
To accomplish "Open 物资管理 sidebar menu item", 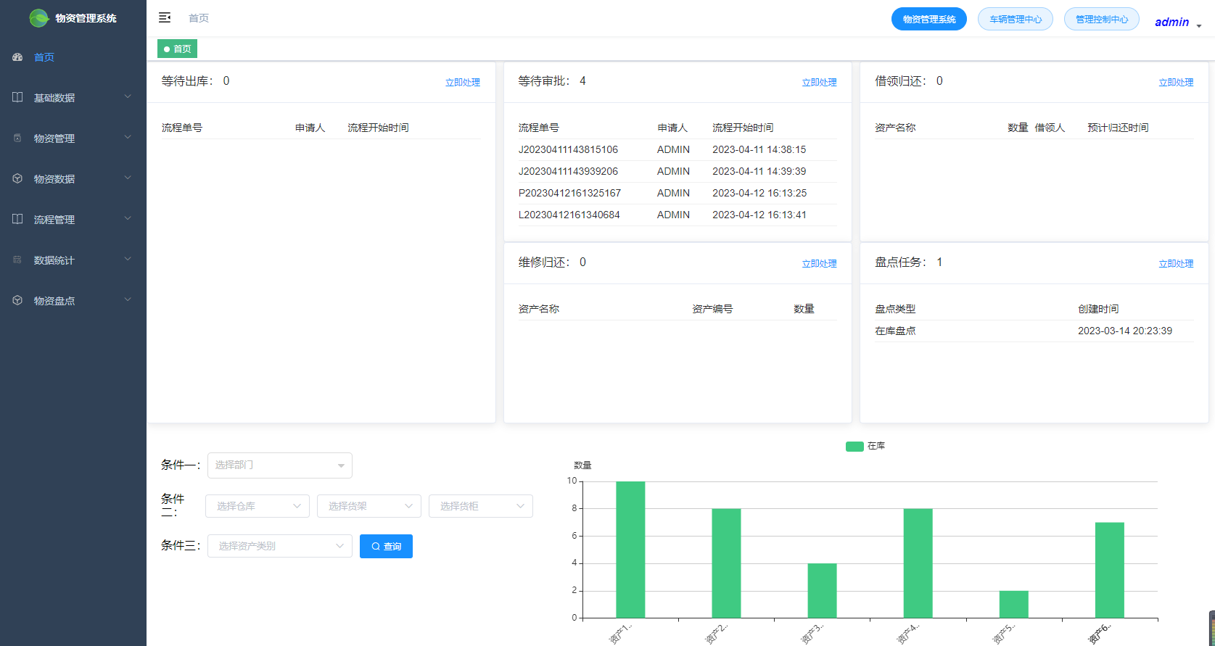I will 73,138.
